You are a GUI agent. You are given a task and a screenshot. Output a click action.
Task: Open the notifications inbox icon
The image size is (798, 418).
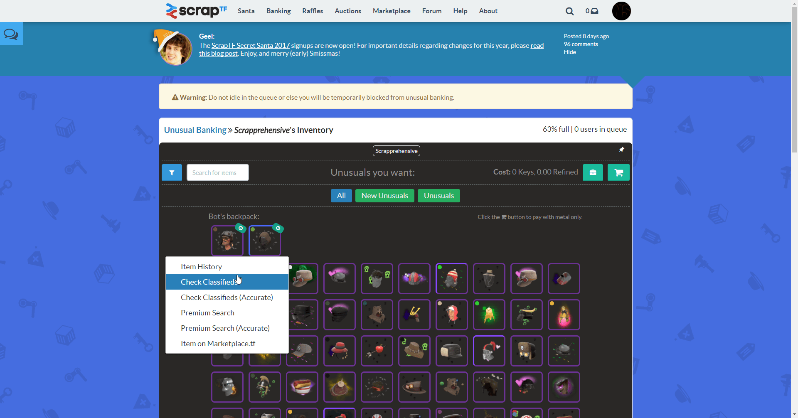click(x=594, y=11)
